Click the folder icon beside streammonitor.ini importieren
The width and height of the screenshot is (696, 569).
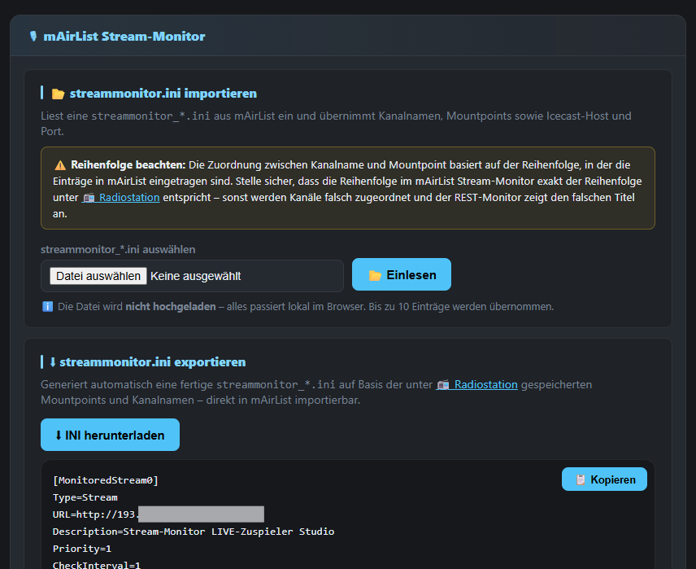click(x=59, y=94)
